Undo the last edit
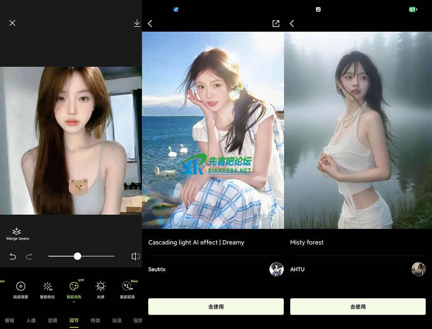Viewport: 432px width, 329px height. (13, 256)
